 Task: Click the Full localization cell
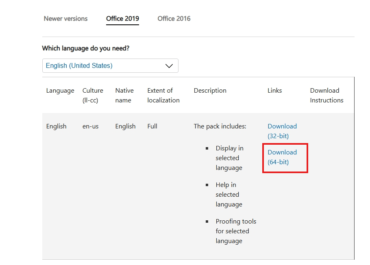coord(152,126)
